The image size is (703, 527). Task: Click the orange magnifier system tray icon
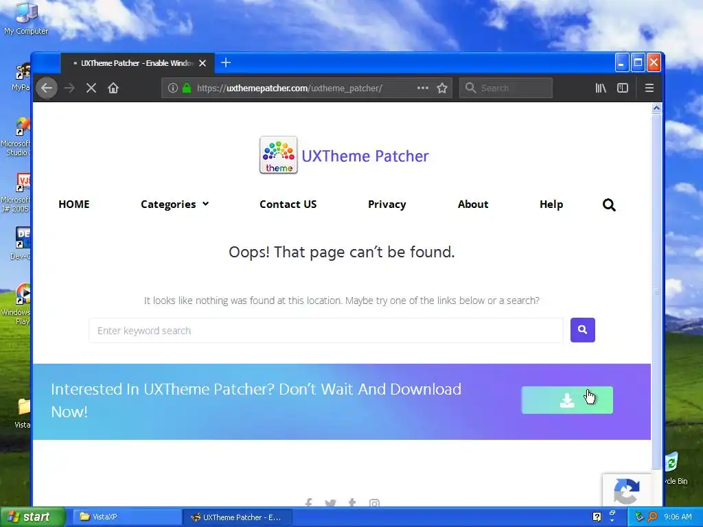click(x=652, y=517)
